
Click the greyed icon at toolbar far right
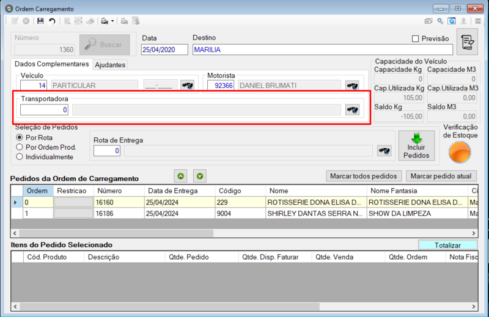coord(478,21)
